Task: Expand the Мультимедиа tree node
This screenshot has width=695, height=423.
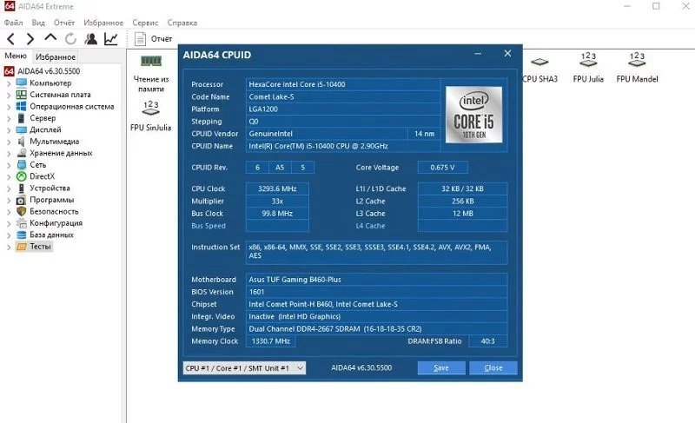Action: pyautogui.click(x=9, y=142)
